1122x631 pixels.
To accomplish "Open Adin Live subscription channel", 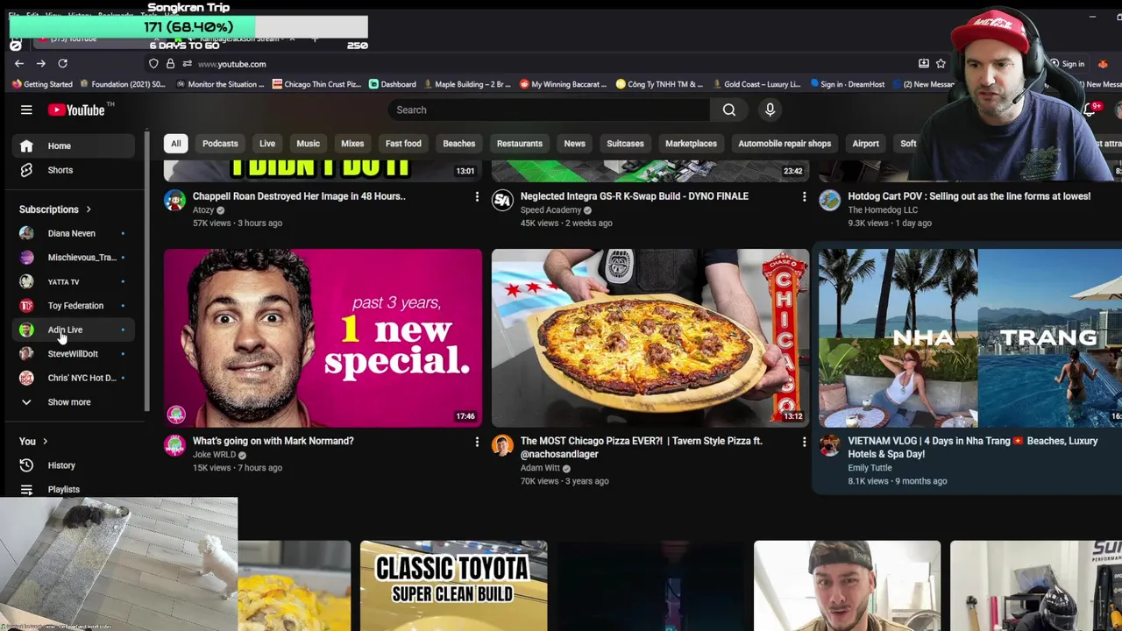I will click(75, 330).
